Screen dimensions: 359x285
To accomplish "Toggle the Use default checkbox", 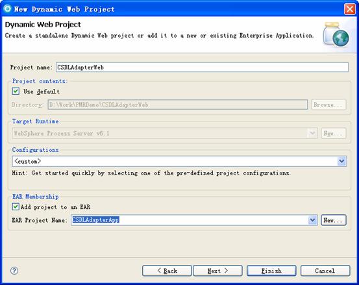I will pyautogui.click(x=16, y=91).
